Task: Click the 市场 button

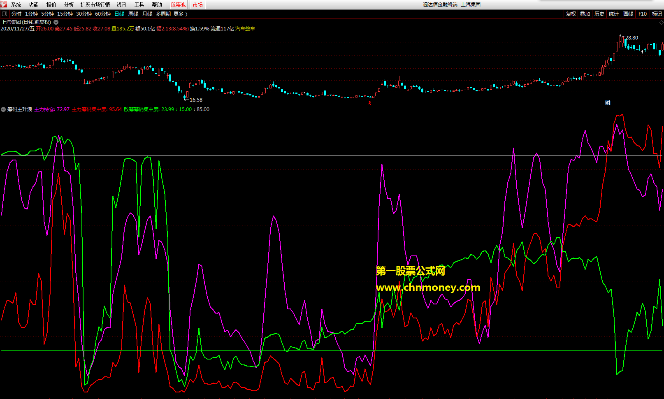Action: coord(198,5)
